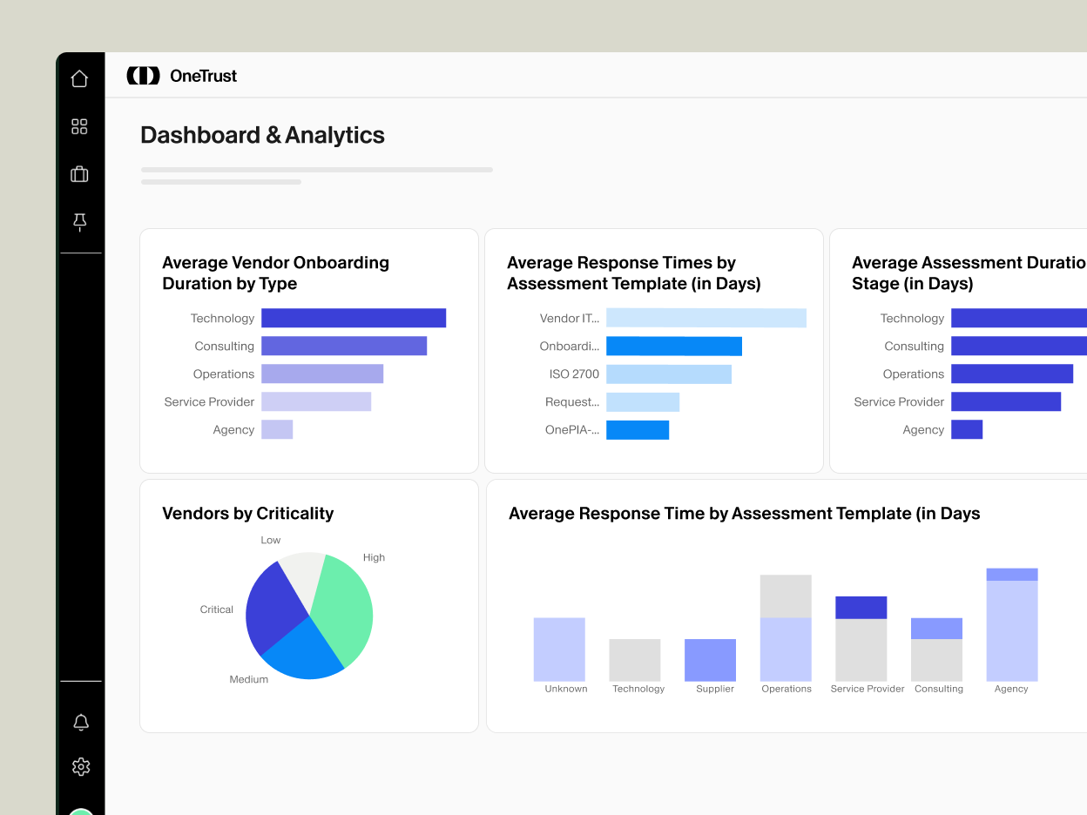This screenshot has width=1087, height=815.
Task: Select the Technology bar in Vendor Onboarding chart
Action: click(x=353, y=318)
